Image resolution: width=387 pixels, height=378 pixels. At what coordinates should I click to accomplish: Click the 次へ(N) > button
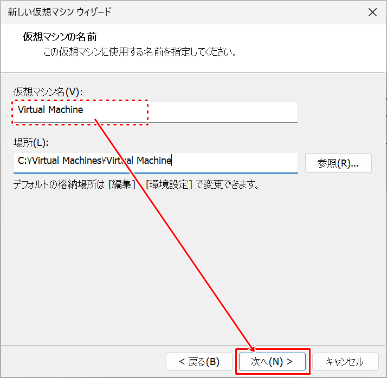click(272, 361)
